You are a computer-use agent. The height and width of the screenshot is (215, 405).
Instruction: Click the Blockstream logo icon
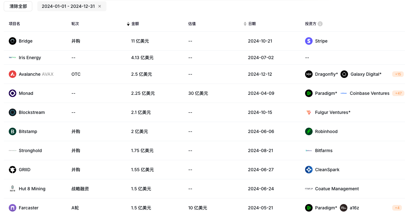coord(13,112)
